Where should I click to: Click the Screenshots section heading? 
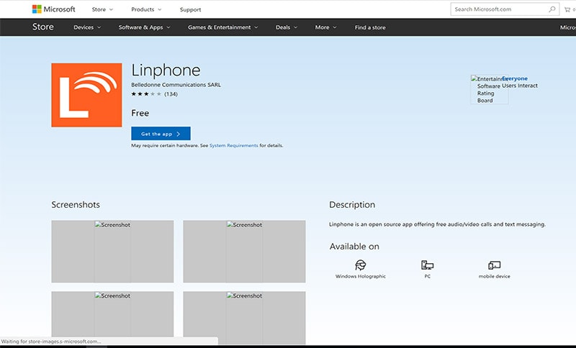[x=76, y=205]
